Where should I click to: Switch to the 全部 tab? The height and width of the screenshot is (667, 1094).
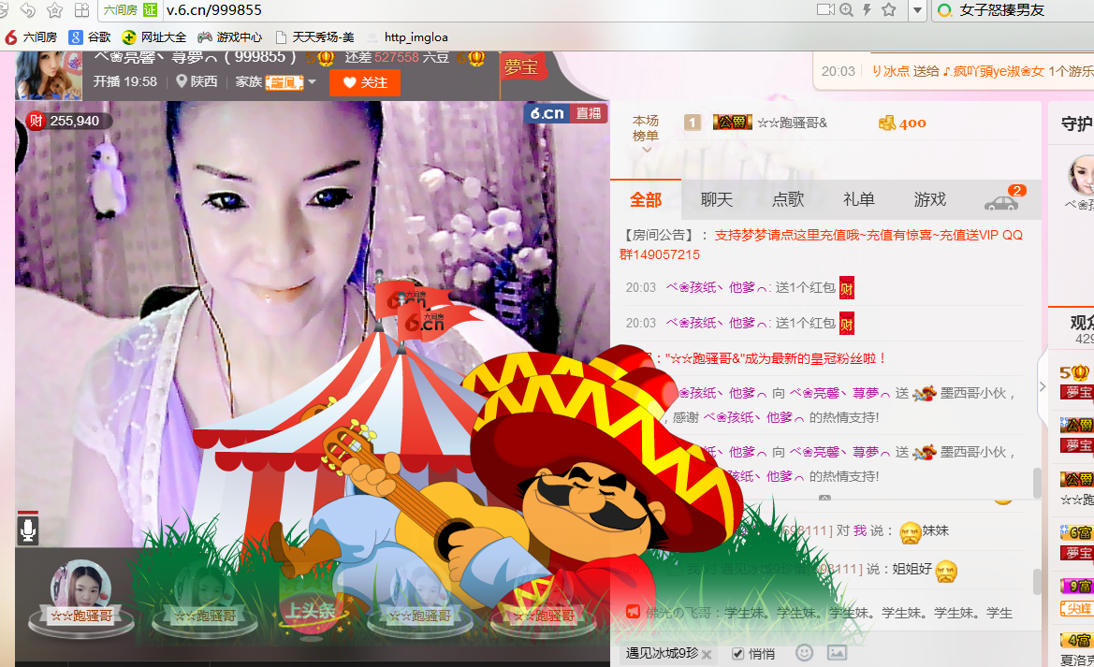[646, 200]
